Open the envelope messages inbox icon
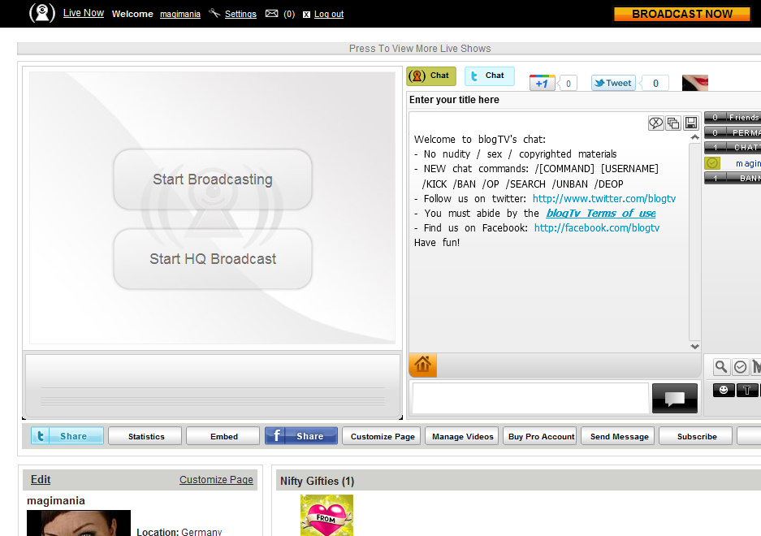The height and width of the screenshot is (536, 761). point(272,14)
